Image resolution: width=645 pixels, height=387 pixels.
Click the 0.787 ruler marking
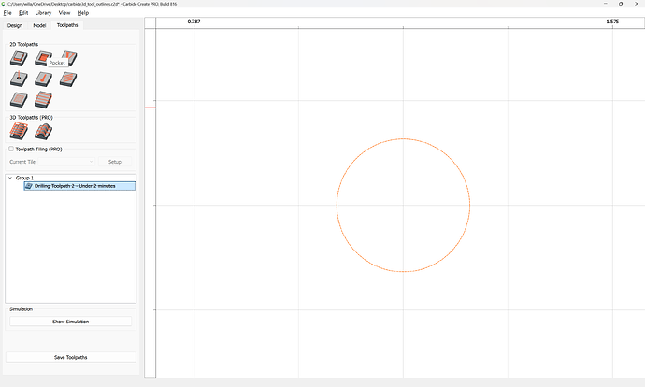(193, 21)
